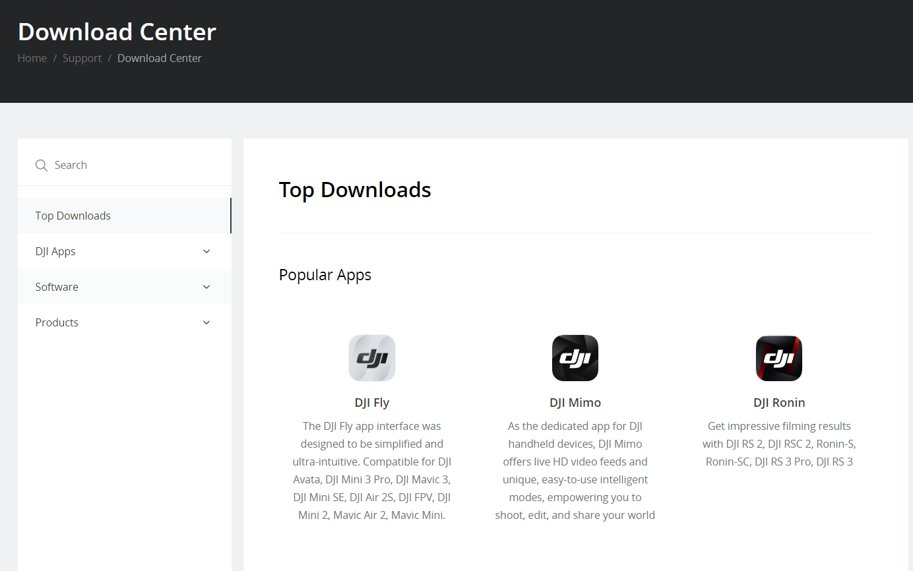Open the DJI Fly app icon
This screenshot has height=571, width=913.
coord(372,358)
